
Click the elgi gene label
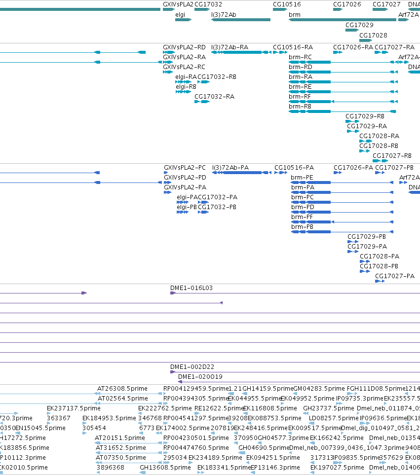pyautogui.click(x=180, y=15)
